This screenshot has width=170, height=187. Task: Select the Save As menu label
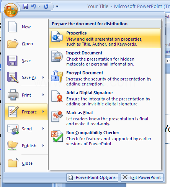29,77
